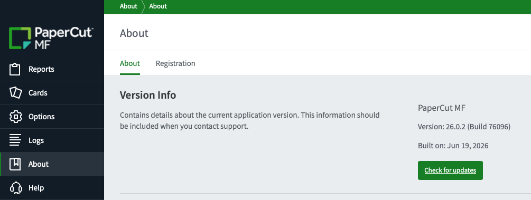This screenshot has width=531, height=200.
Task: Open Reports in the sidebar
Action: click(x=52, y=69)
